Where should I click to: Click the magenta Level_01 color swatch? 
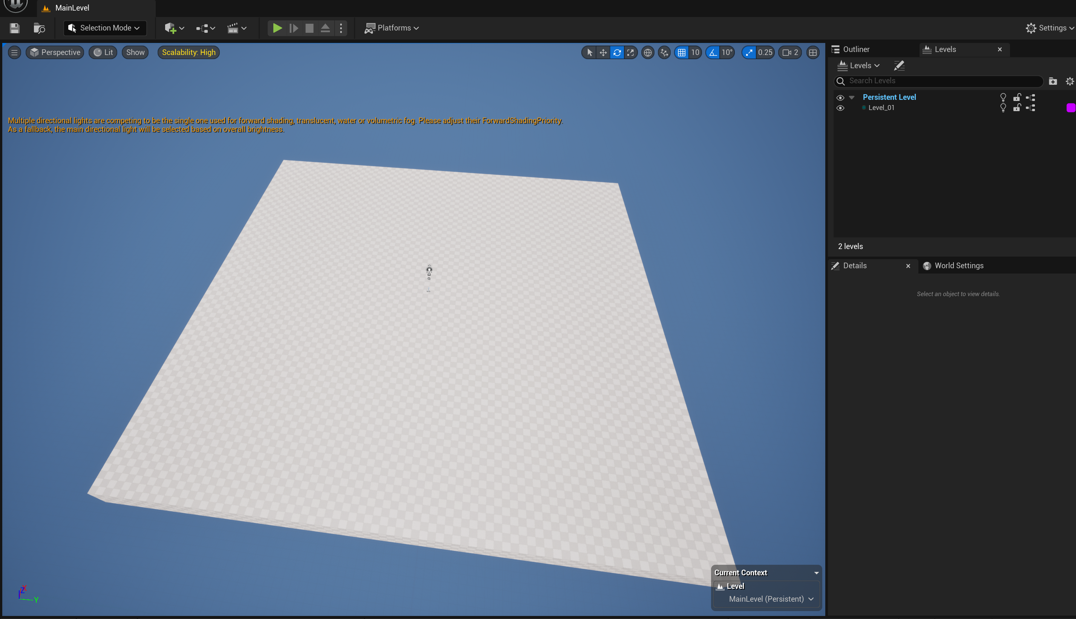point(1070,108)
